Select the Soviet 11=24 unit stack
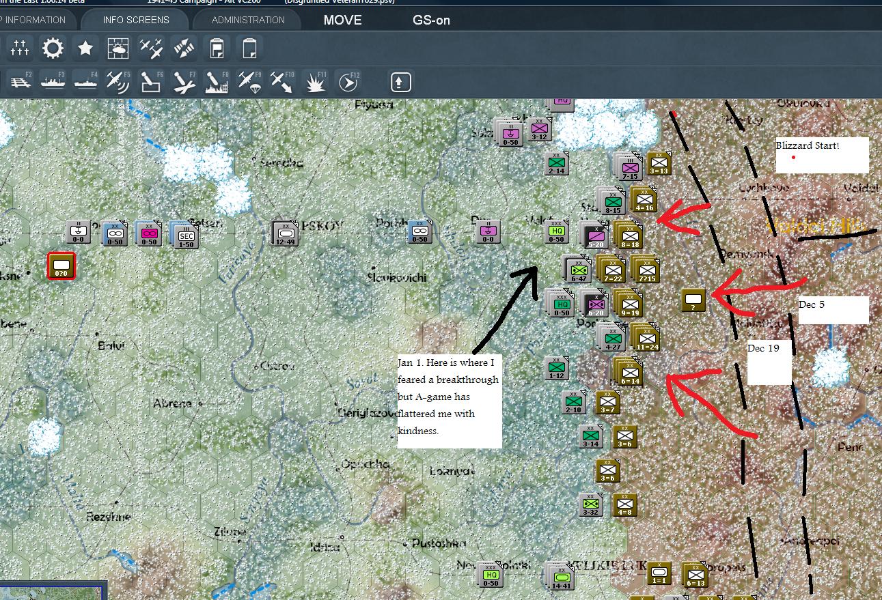This screenshot has width=882, height=600. 647,338
